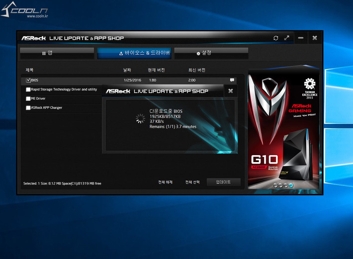The height and width of the screenshot is (259, 353).
Task: Click the 날짜 column header
Action: coord(127,70)
